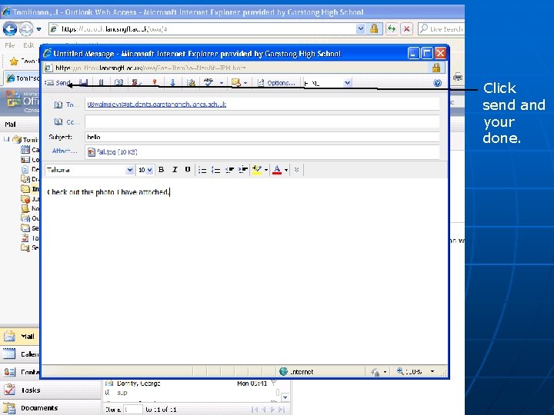
Task: Apply the red font color
Action: [x=277, y=170]
